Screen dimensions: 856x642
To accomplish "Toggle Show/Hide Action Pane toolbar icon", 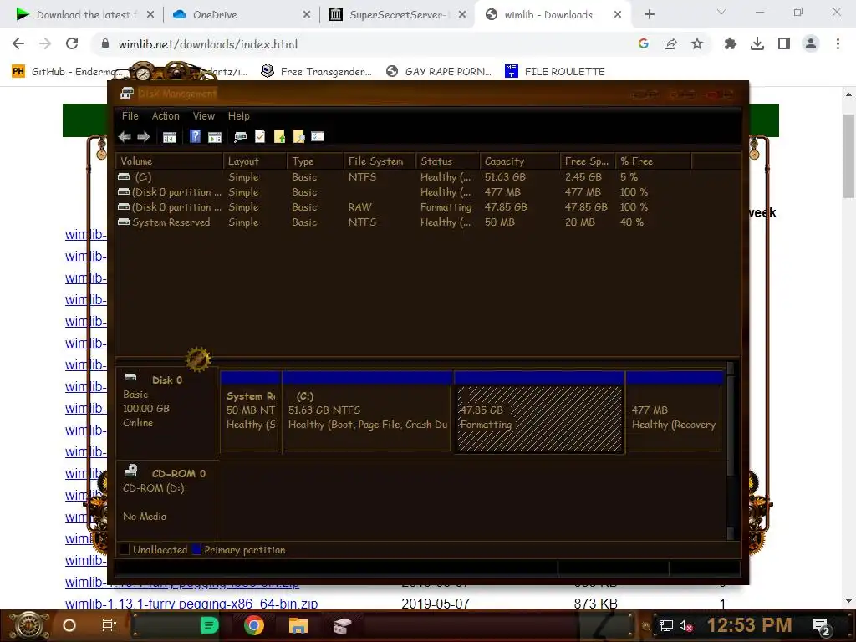I will tap(215, 136).
